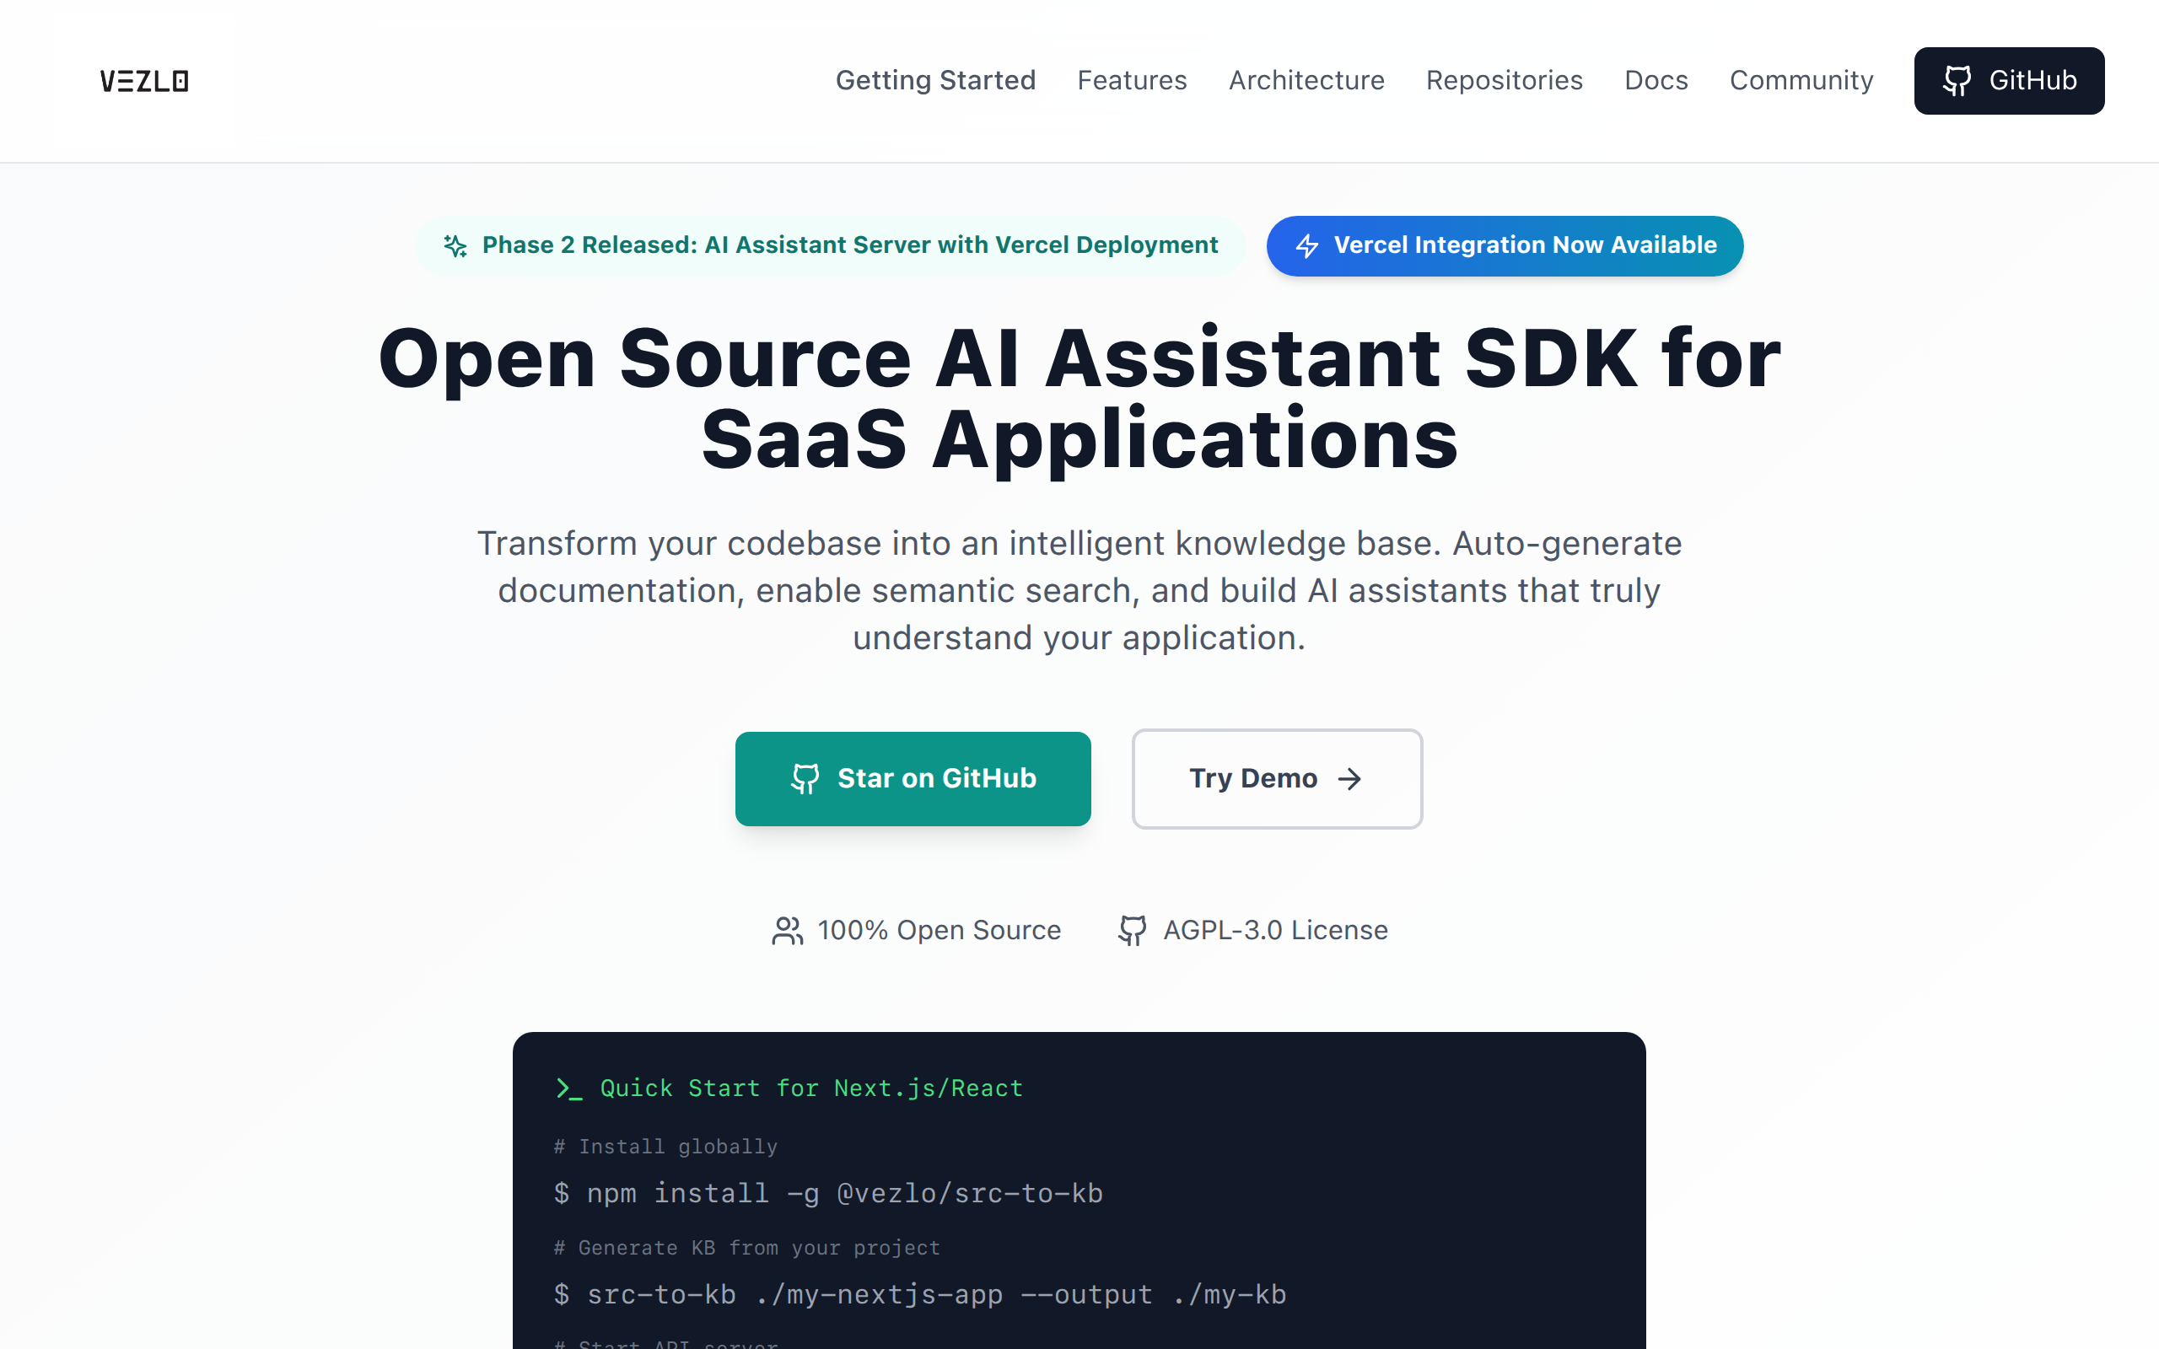Click the GitHub icon inside Star on GitHub button
Screen dimensions: 2159x1349
[806, 778]
